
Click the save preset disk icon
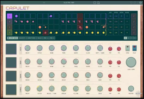[98, 3]
